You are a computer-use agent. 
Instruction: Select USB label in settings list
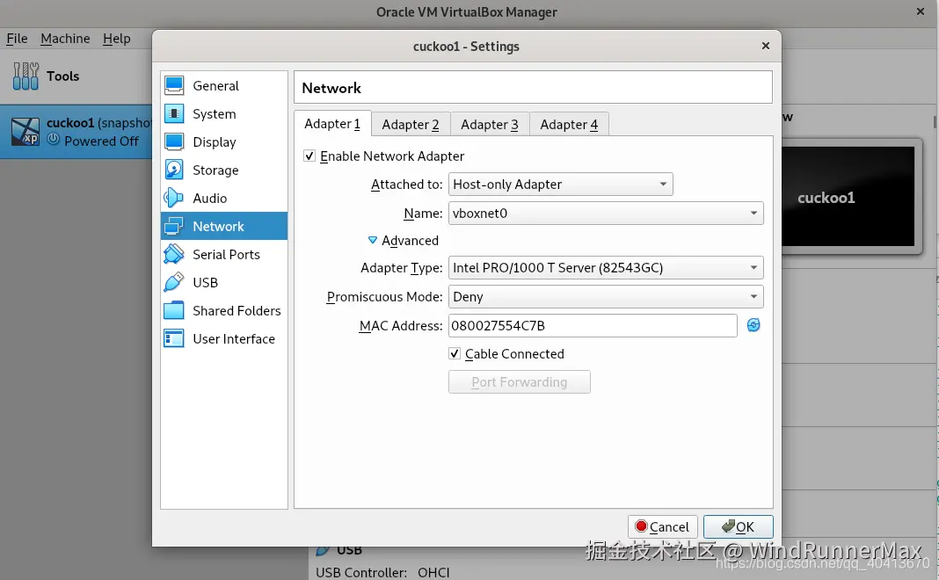[206, 282]
